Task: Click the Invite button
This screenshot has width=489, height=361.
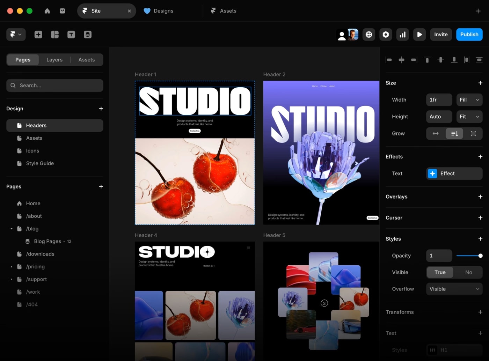Action: pyautogui.click(x=441, y=35)
